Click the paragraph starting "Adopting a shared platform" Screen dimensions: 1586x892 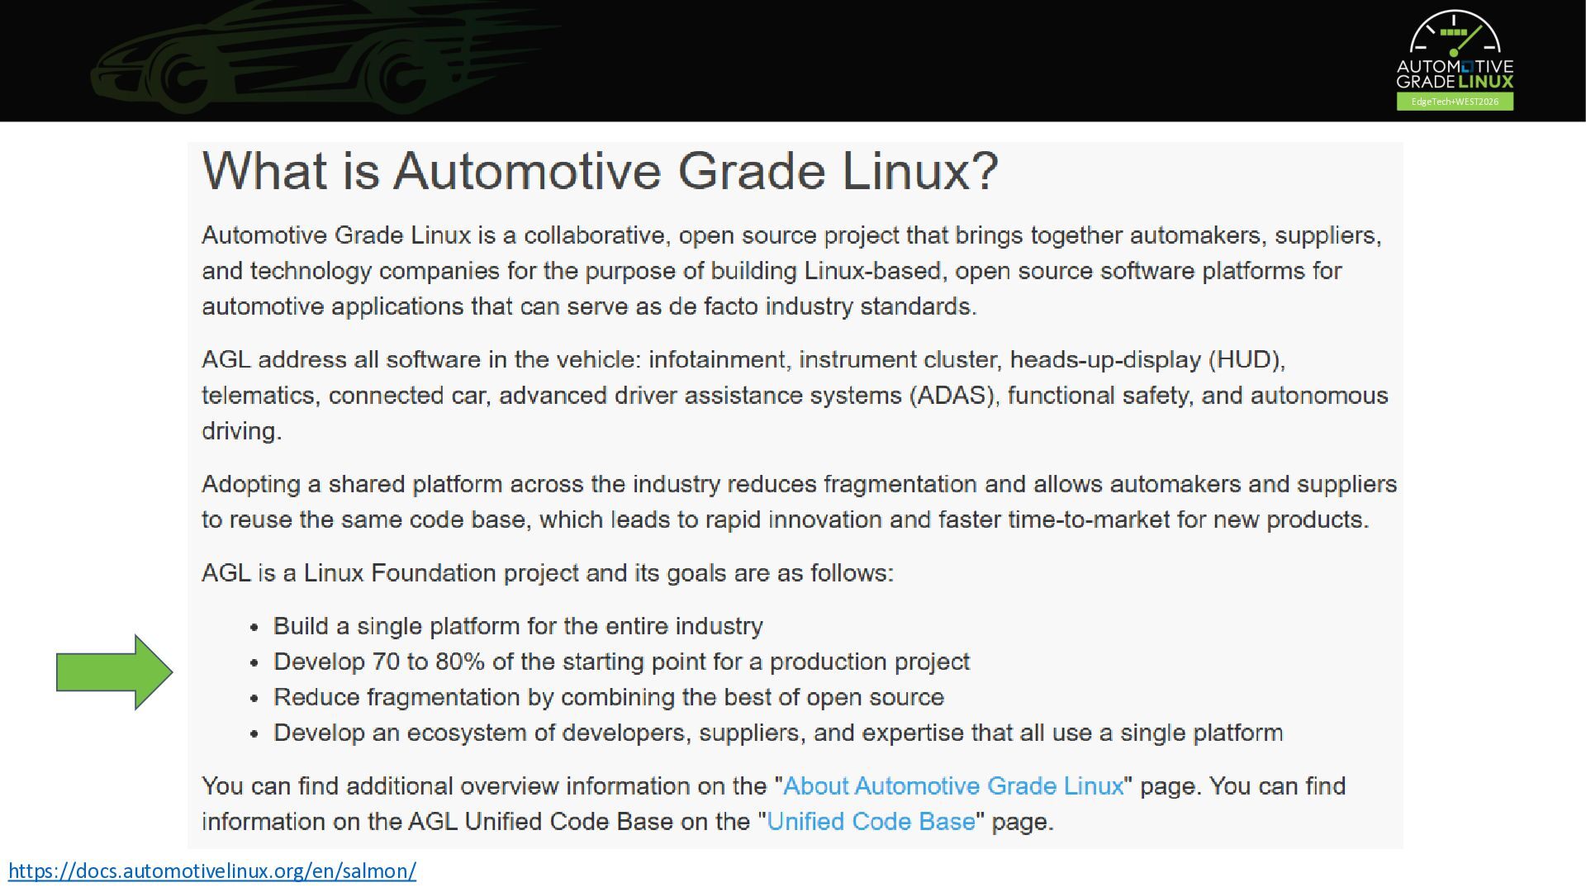tap(800, 501)
